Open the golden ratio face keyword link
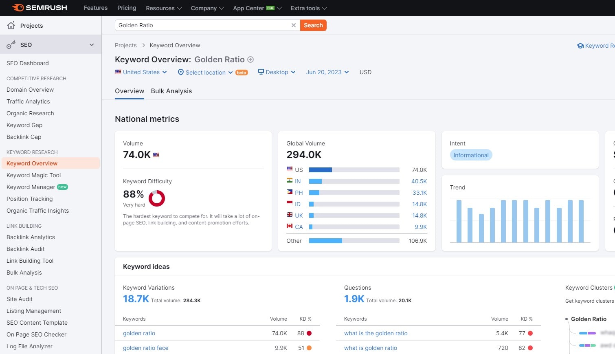 point(146,348)
